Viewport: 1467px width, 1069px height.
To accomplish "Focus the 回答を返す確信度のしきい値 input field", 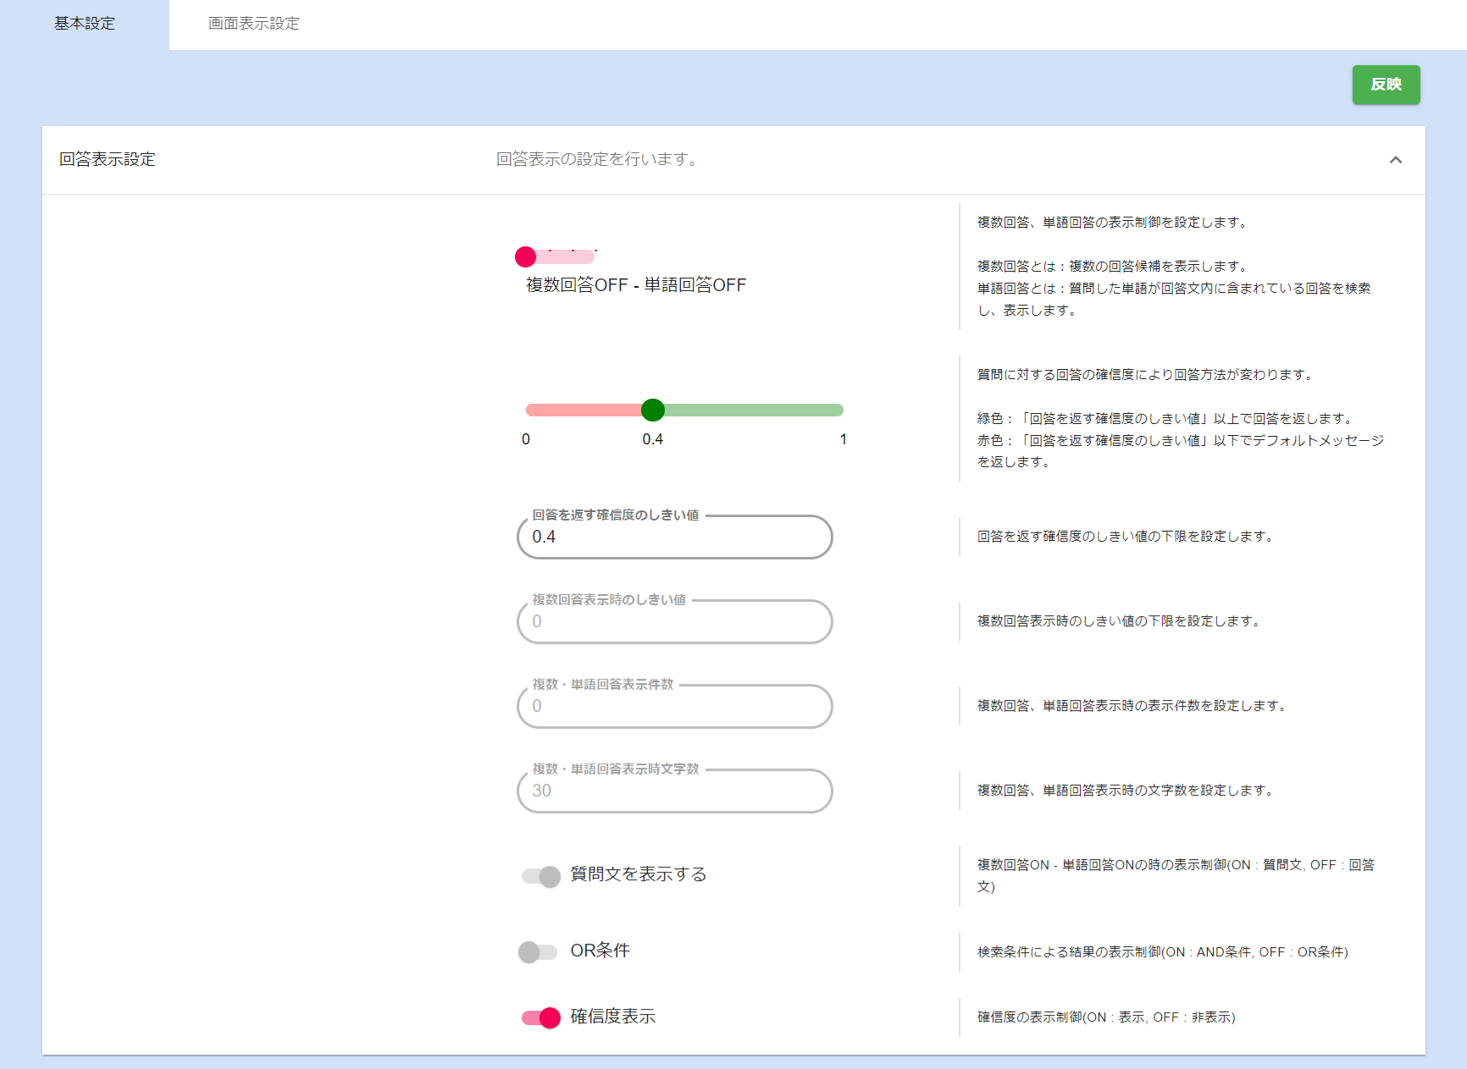I will point(674,537).
